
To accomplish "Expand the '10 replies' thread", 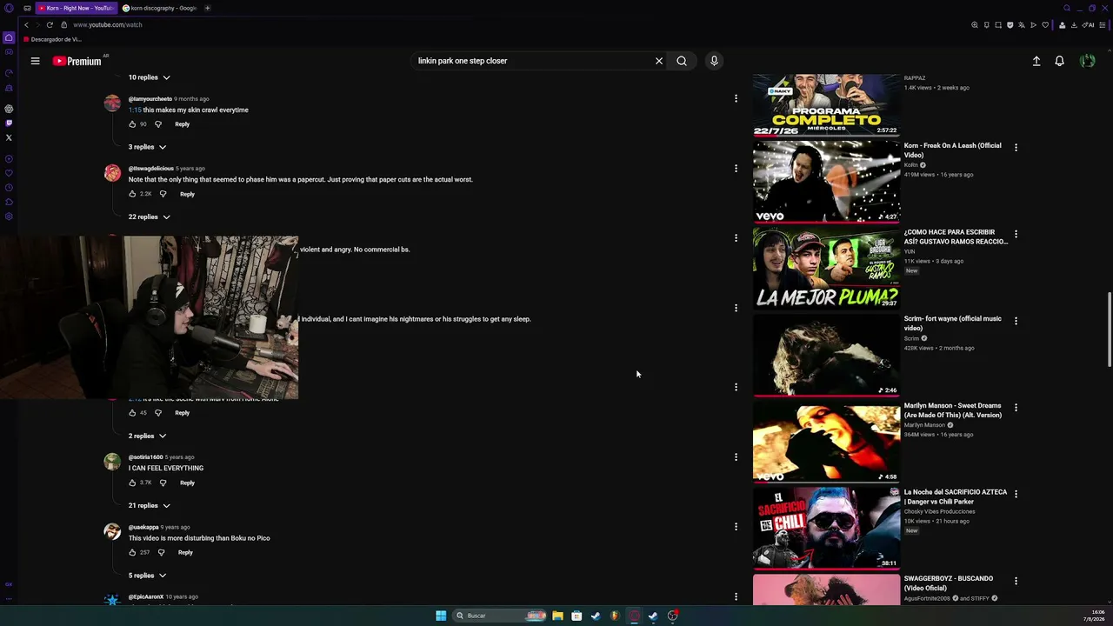I will click(149, 77).
